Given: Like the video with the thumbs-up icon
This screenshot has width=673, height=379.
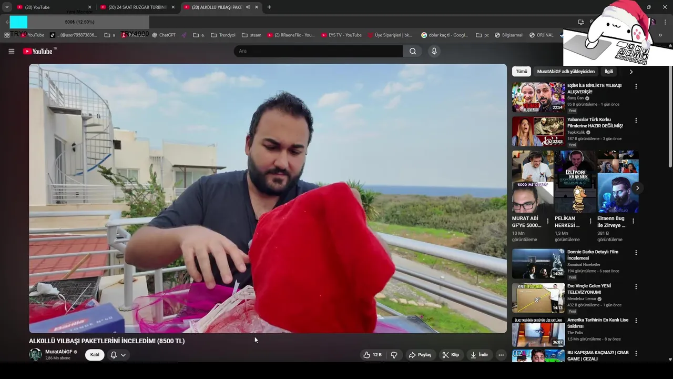Looking at the screenshot, I should (x=372, y=355).
